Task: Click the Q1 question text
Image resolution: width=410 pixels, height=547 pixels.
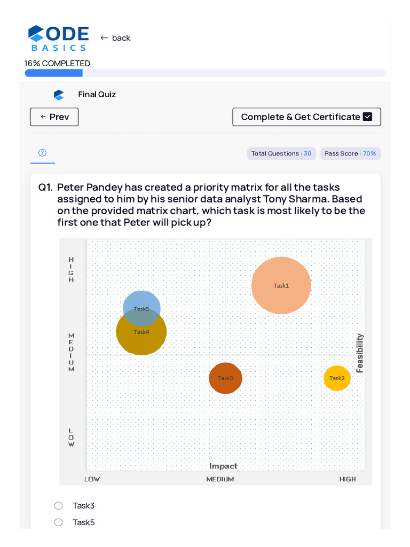Action: tap(211, 205)
